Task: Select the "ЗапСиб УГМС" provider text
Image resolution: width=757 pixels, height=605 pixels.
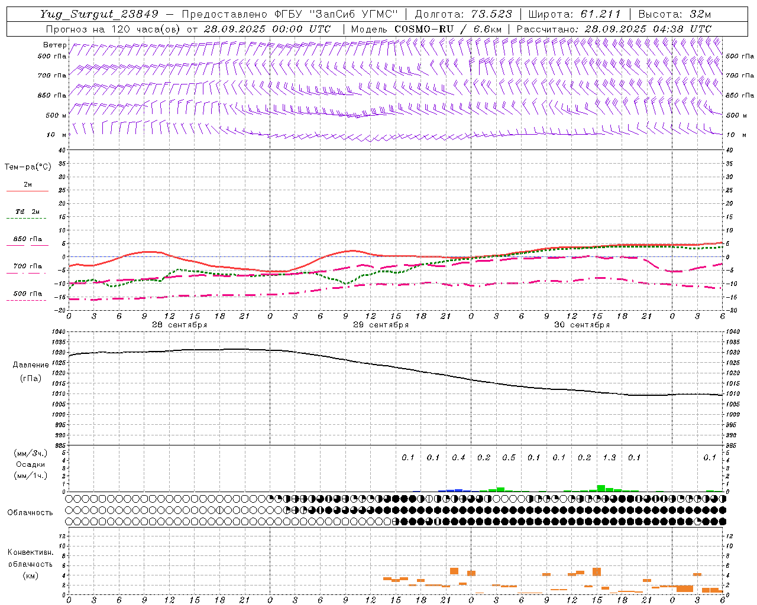Action: (x=354, y=15)
